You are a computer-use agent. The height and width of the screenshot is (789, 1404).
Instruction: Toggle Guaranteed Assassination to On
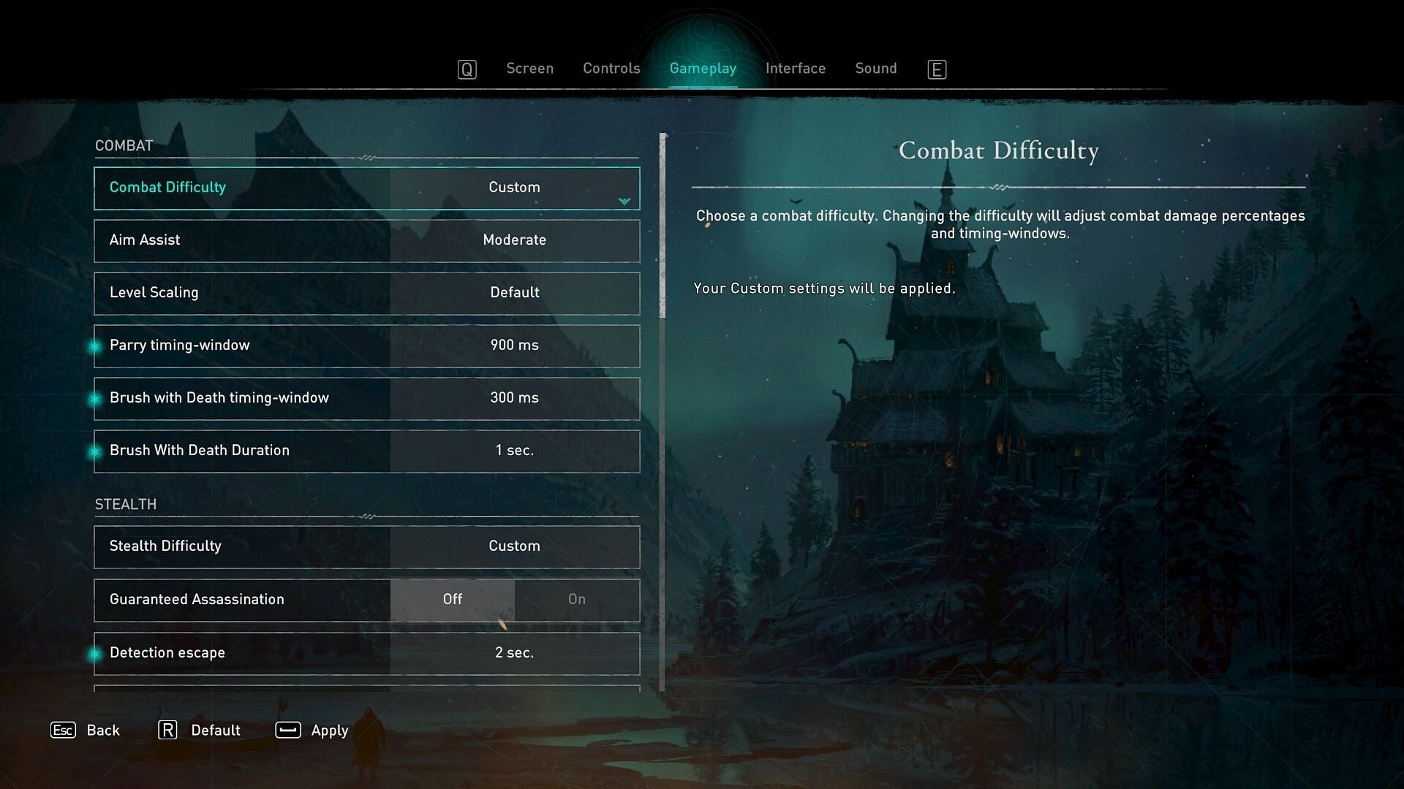(x=577, y=599)
